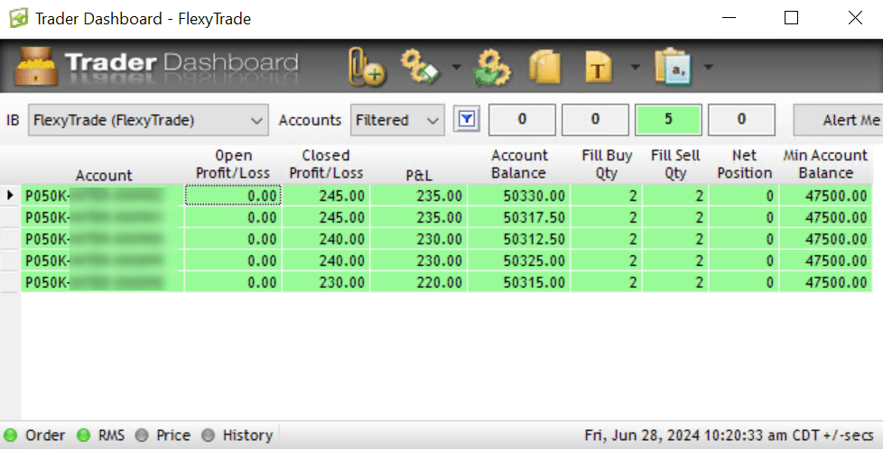The image size is (883, 449).
Task: Click the treasure chest Trader Dashboard logo
Action: 36,67
